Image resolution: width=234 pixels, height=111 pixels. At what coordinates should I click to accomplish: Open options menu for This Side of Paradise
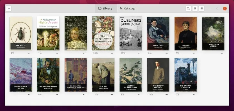point(167,95)
